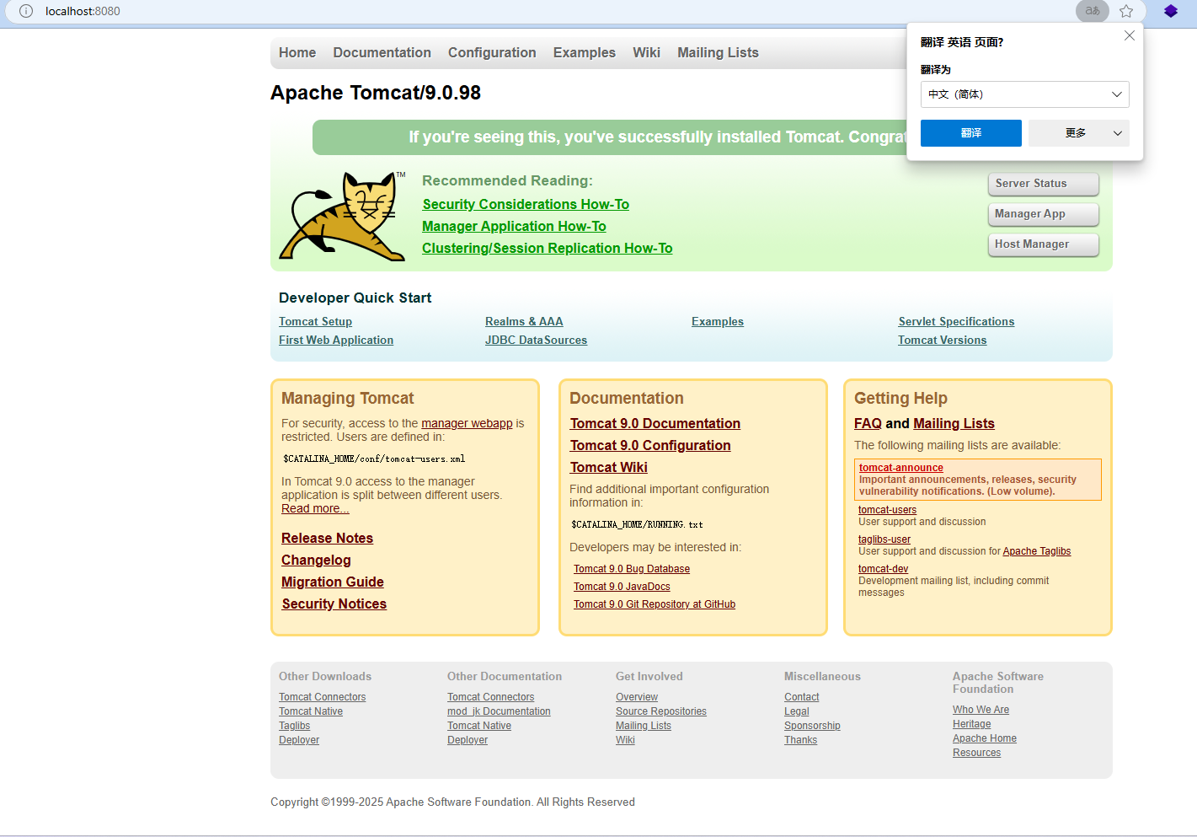Image resolution: width=1197 pixels, height=837 pixels.
Task: Click the Manager App button
Action: (x=1043, y=214)
